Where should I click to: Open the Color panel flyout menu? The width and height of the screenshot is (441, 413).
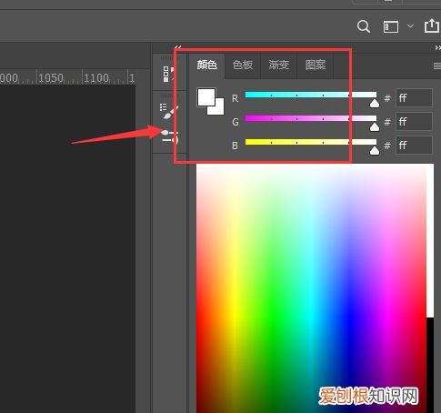point(437,65)
